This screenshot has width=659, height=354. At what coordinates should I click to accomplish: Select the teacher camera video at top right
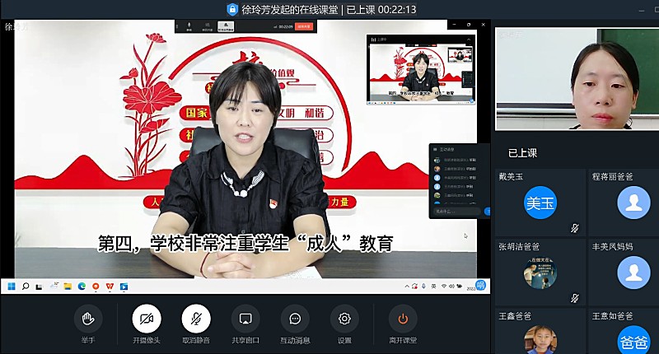coord(577,78)
